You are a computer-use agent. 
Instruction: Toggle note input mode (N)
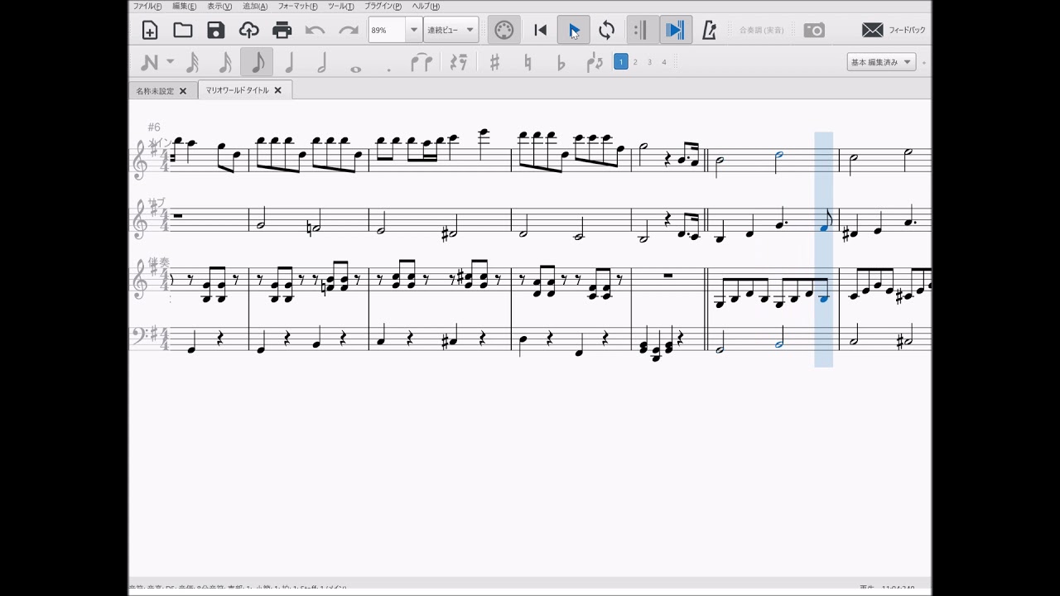[x=150, y=62]
